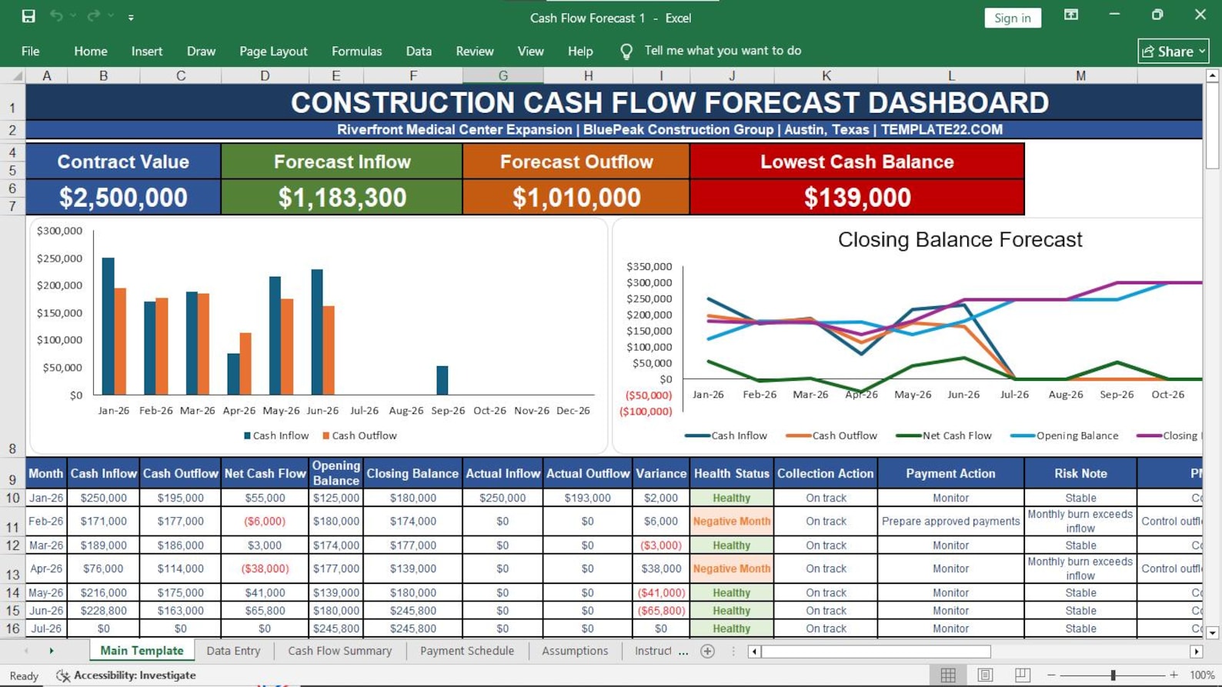Image resolution: width=1222 pixels, height=687 pixels.
Task: Click the Sign in button
Action: [1012, 18]
